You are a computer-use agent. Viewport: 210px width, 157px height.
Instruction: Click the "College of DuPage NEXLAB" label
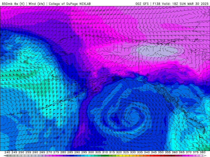click(x=70, y=4)
